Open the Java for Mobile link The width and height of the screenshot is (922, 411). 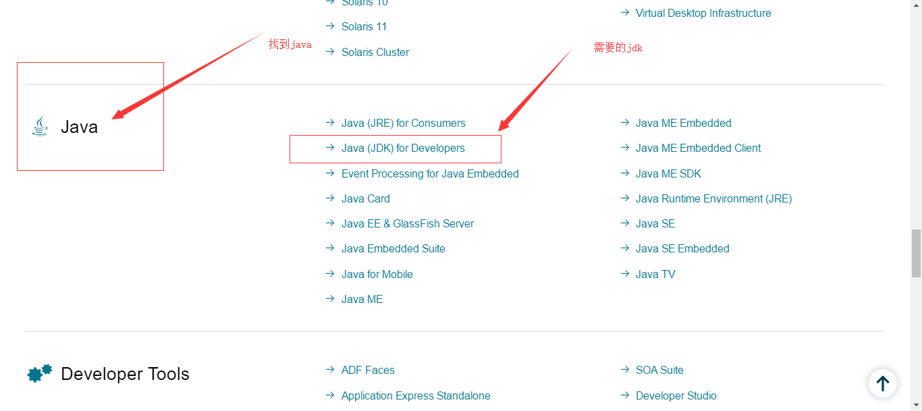(377, 275)
